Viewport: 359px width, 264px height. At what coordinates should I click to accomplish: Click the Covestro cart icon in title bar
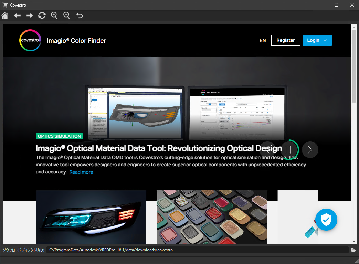pyautogui.click(x=5, y=5)
